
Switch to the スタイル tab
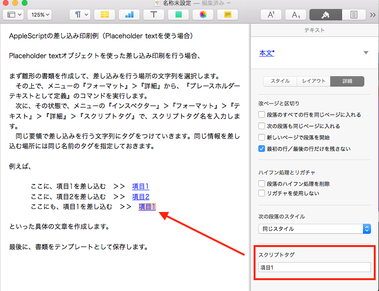tap(280, 81)
